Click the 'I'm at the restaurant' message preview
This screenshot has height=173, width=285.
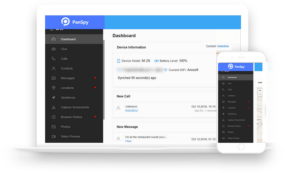click(x=146, y=137)
